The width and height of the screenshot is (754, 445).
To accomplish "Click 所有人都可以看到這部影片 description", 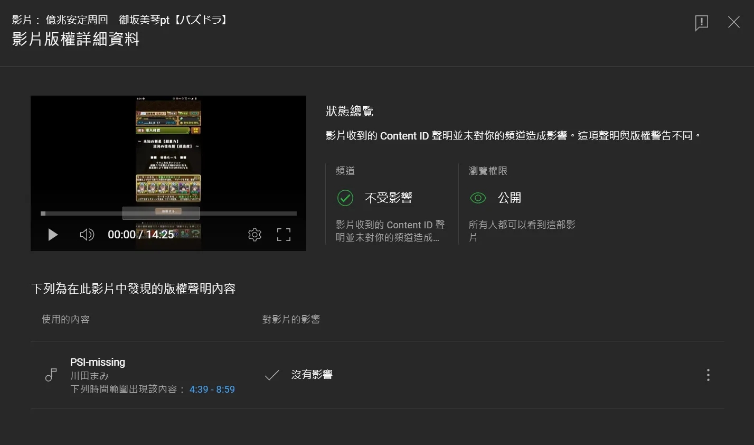I will point(522,231).
